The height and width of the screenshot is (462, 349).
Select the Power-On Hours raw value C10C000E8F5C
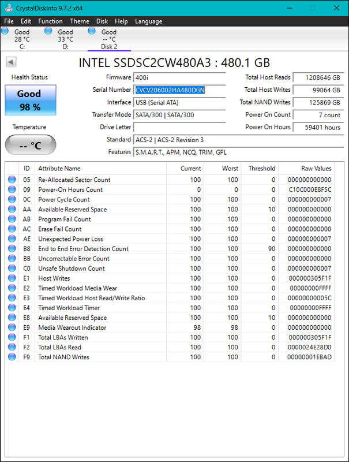point(310,189)
